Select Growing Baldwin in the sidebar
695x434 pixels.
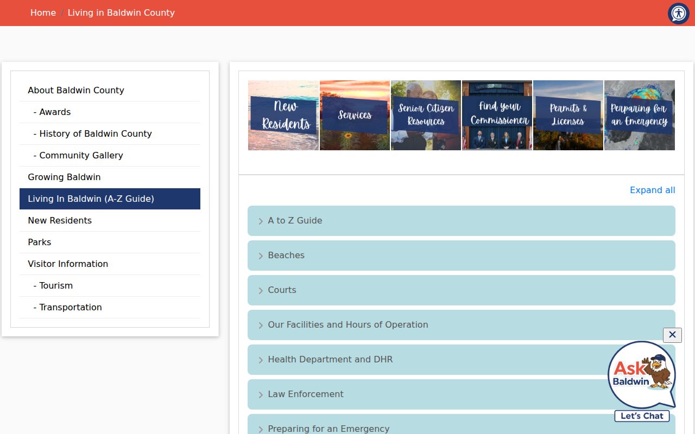(110, 177)
